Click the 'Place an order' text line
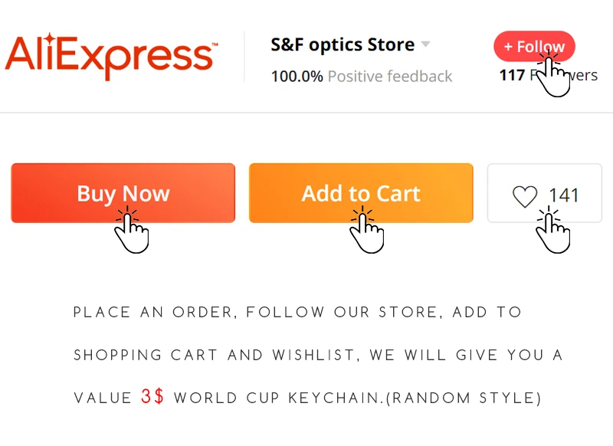 tap(297, 313)
